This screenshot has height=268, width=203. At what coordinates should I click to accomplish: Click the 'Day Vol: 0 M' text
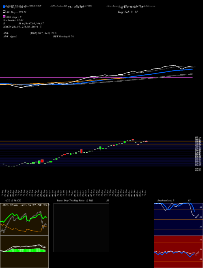point(127,12)
